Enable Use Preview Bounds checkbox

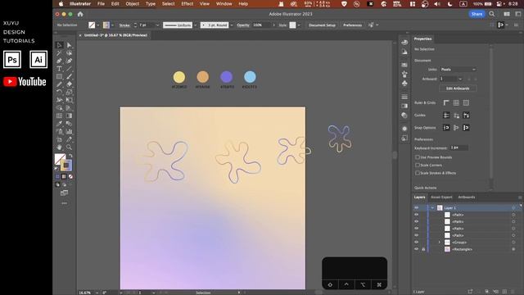coord(417,157)
